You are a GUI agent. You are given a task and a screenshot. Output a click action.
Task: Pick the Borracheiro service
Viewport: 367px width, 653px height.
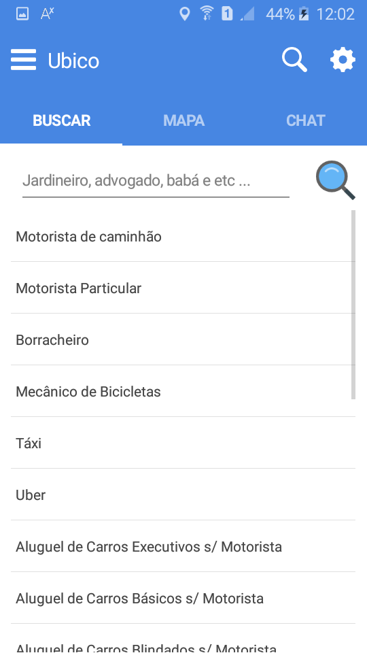pyautogui.click(x=183, y=339)
